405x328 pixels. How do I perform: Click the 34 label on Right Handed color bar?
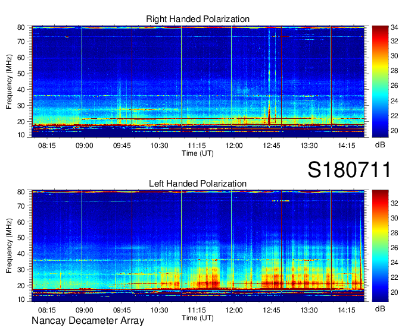click(x=394, y=27)
